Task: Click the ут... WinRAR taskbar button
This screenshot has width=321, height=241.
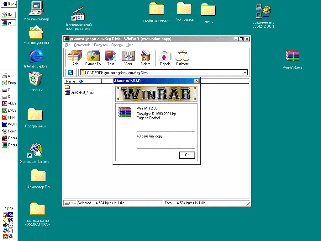Action: pyautogui.click(x=8, y=23)
